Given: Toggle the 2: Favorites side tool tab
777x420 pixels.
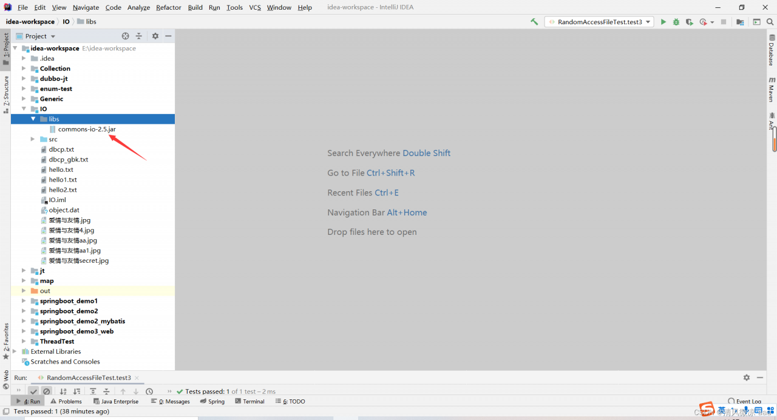Looking at the screenshot, I should [5, 342].
